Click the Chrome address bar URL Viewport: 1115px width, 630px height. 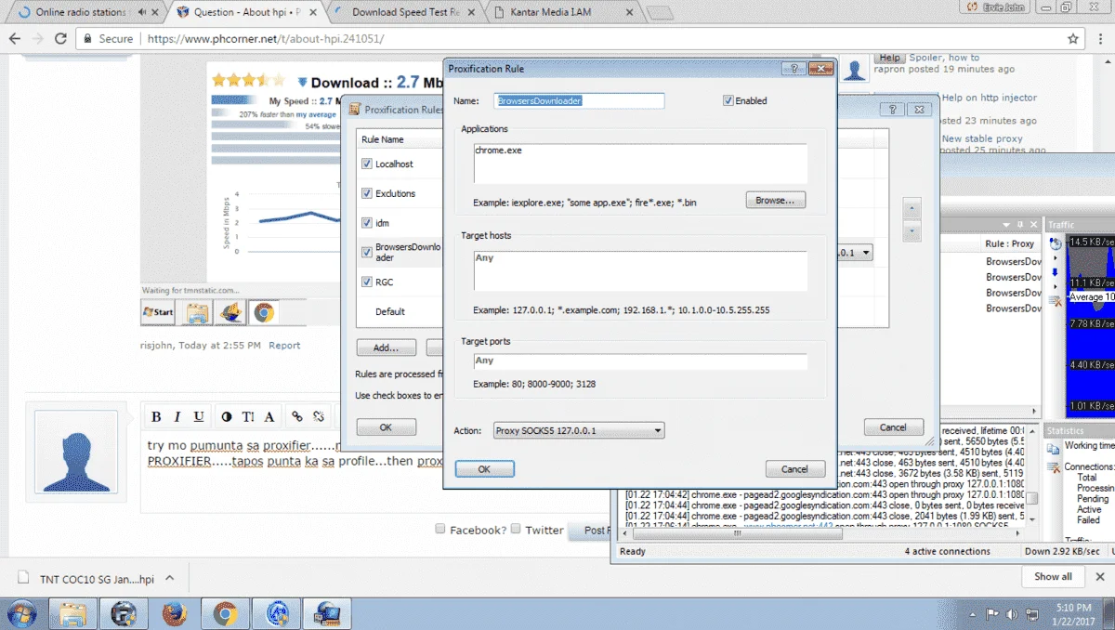[x=265, y=39]
